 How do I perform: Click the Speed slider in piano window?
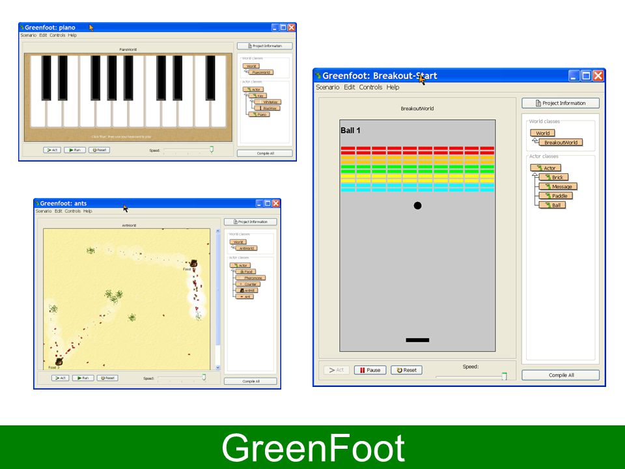tap(189, 150)
